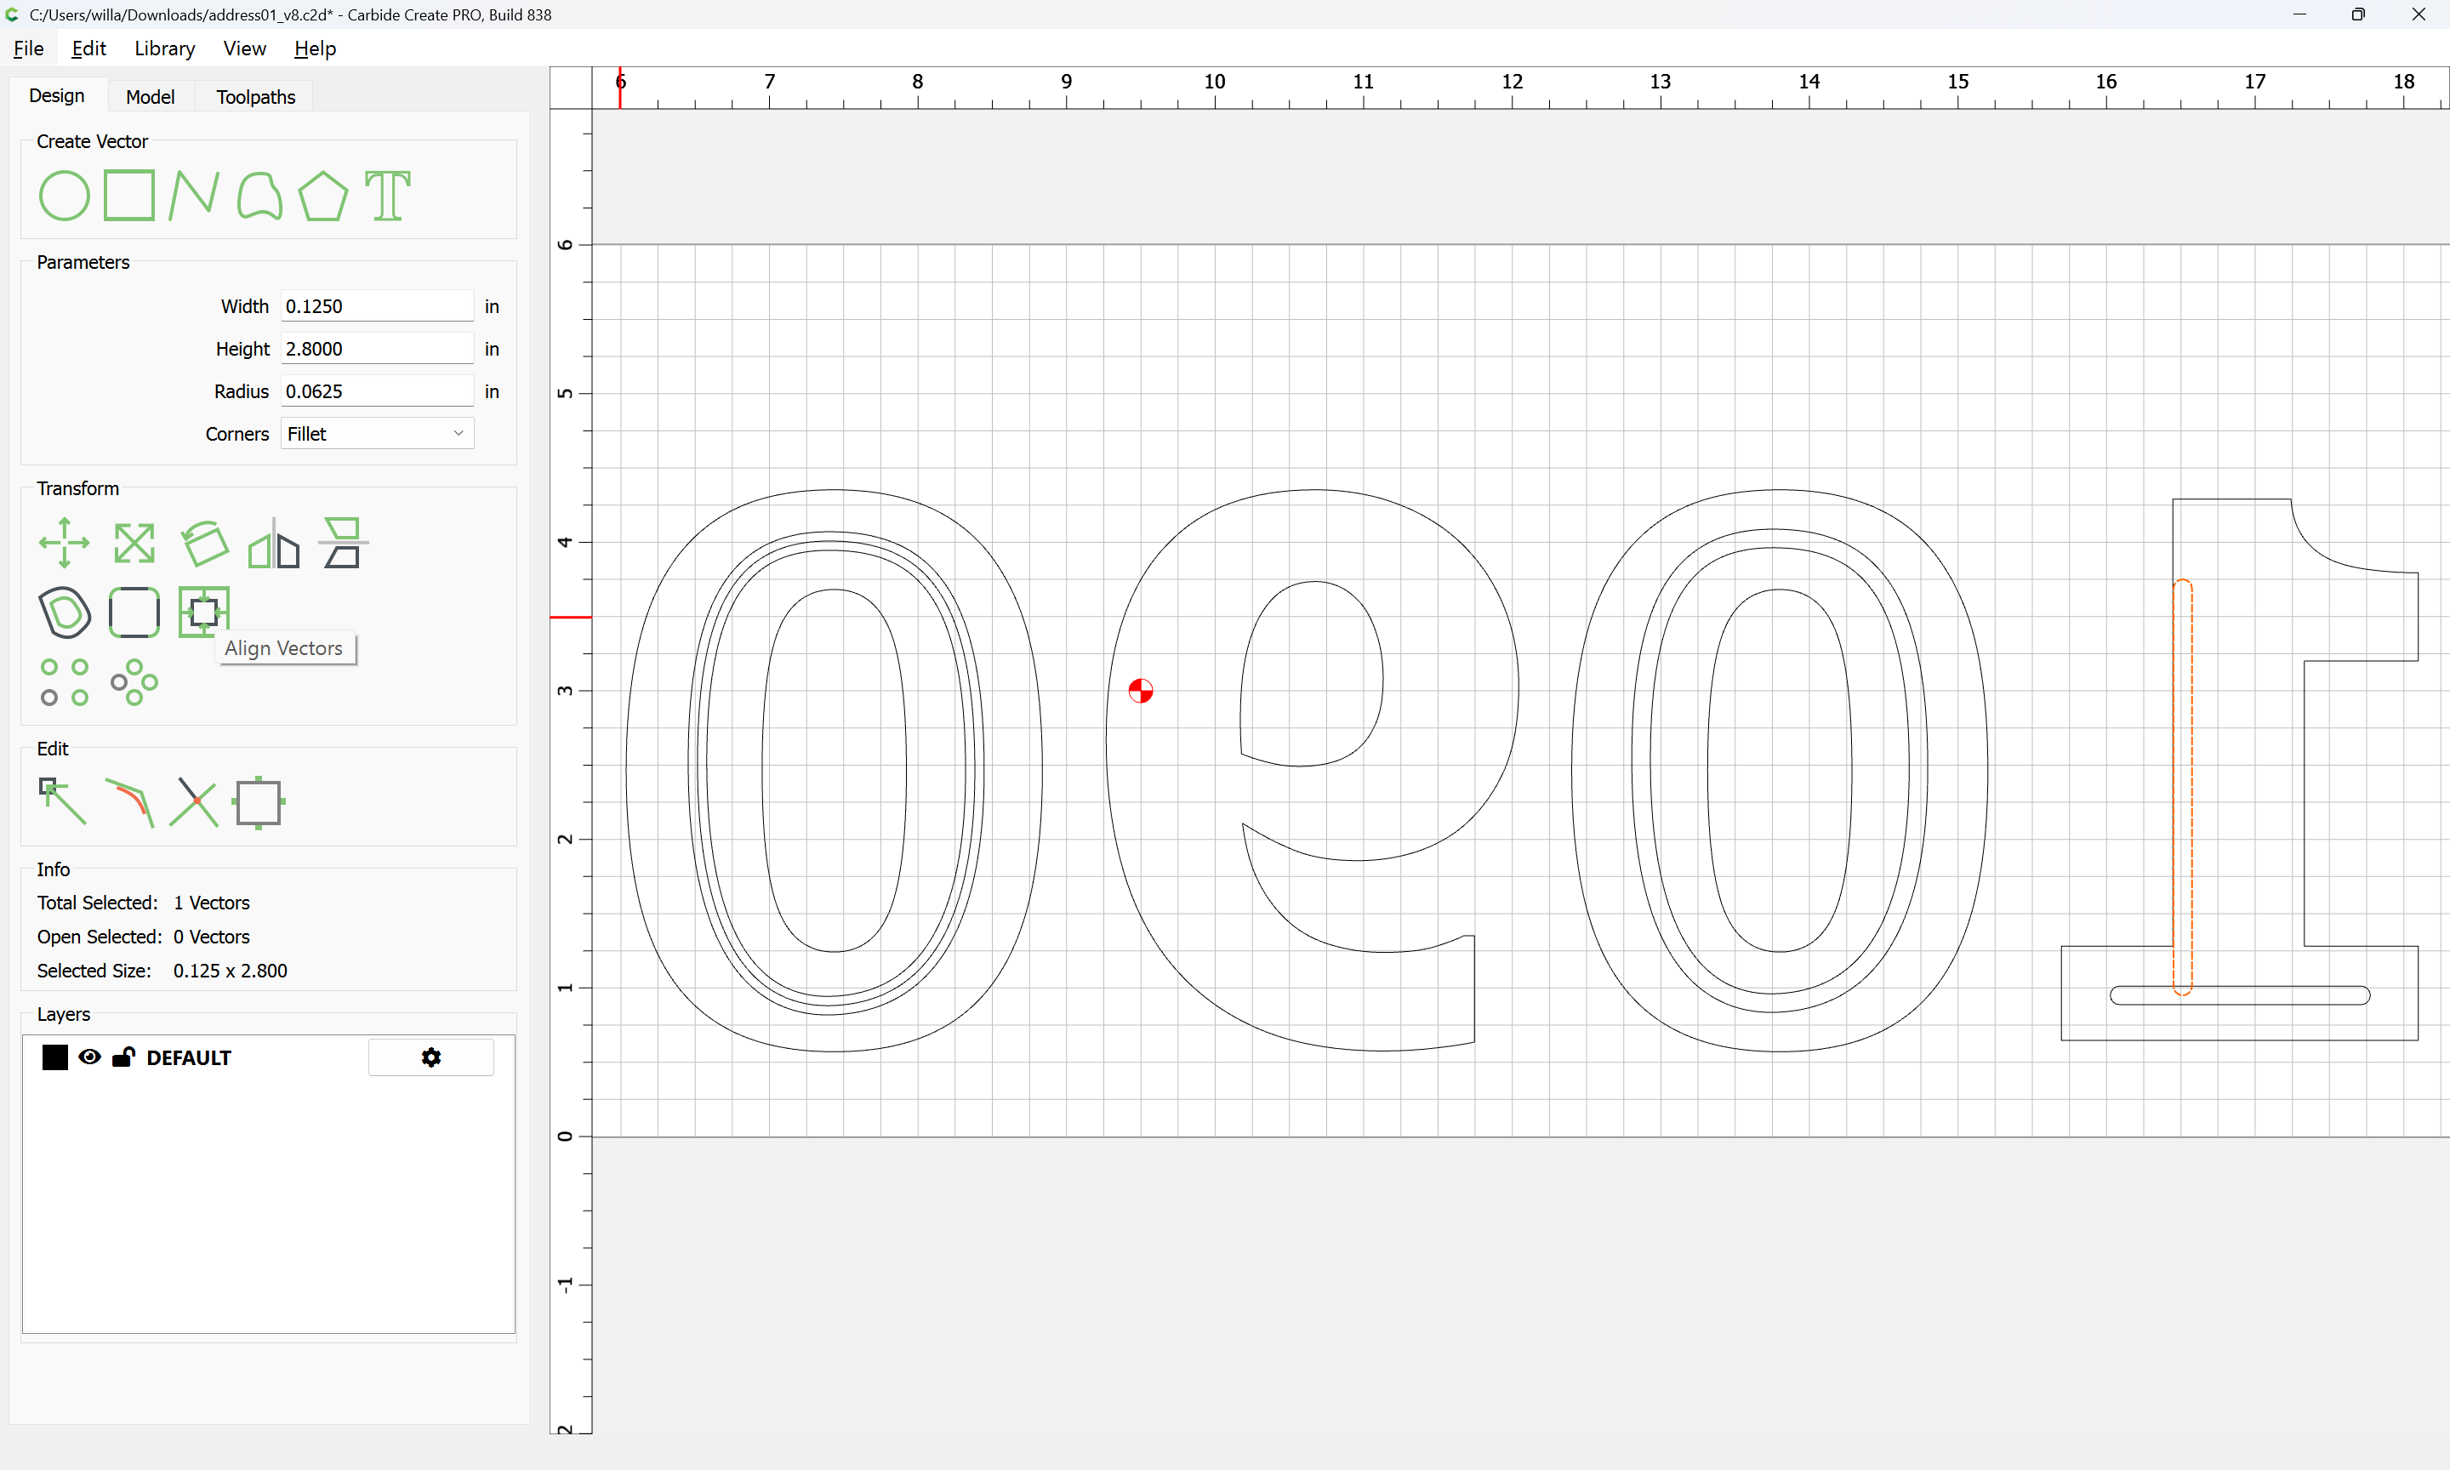Select the Rectangle create vector tool

[128, 195]
